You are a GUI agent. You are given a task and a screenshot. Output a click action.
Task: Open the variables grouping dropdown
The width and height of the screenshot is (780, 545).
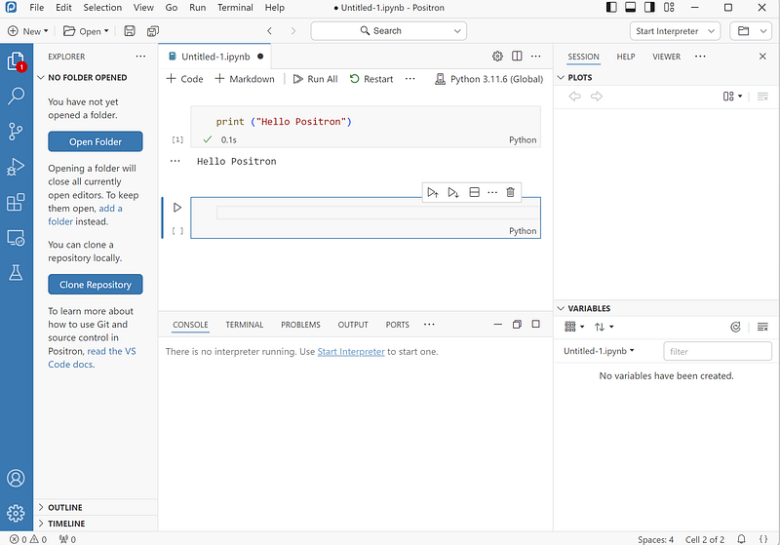click(x=574, y=327)
